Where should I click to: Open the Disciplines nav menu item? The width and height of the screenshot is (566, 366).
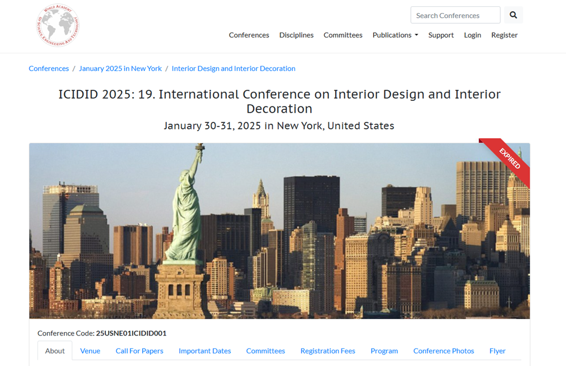click(x=296, y=35)
